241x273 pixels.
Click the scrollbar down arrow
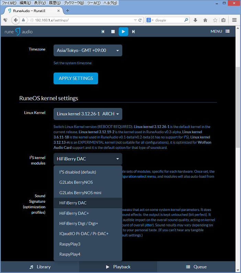click(238, 270)
